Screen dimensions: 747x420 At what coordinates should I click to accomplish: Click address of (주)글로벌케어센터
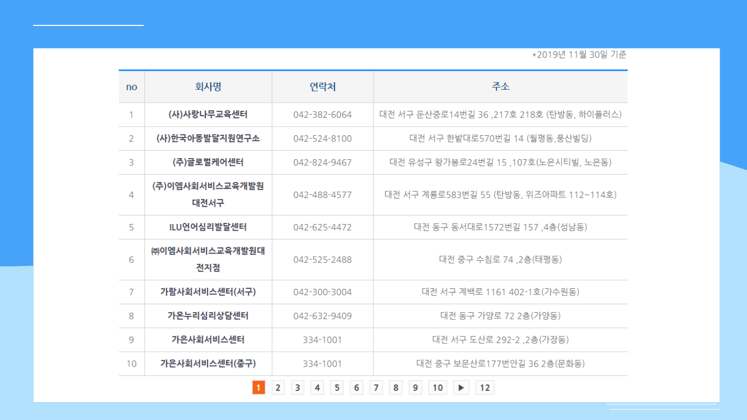coord(500,162)
